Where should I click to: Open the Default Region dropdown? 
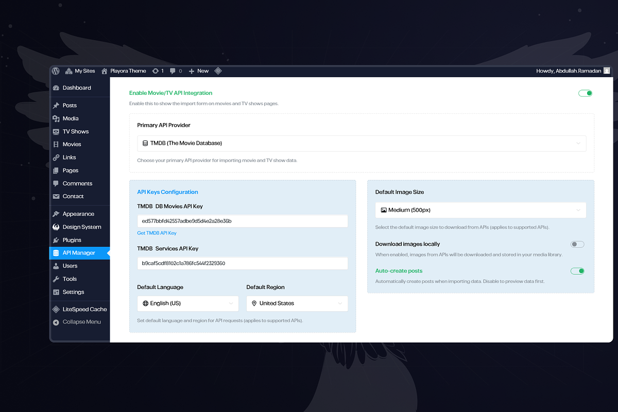coord(297,304)
